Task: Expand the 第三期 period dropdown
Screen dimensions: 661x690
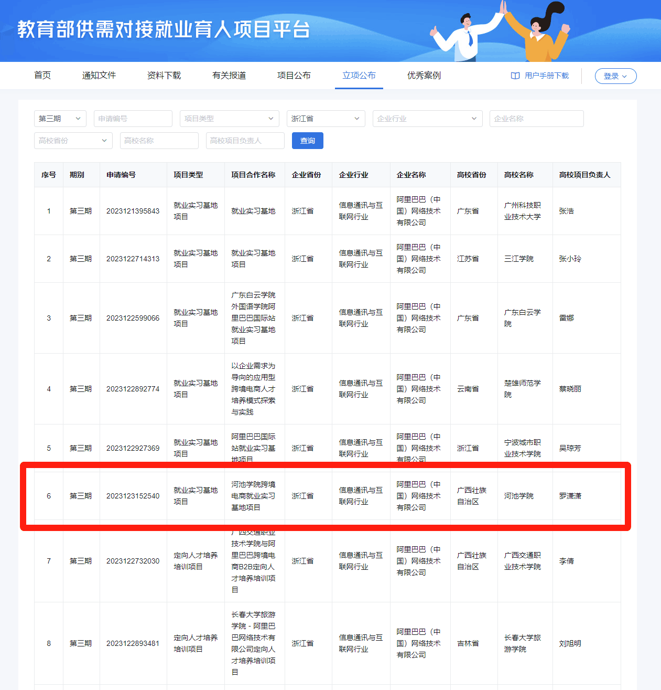Action: point(60,119)
